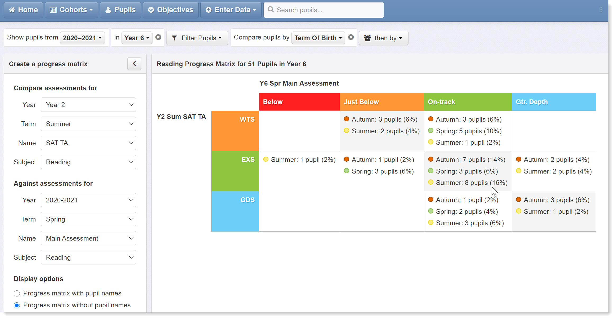
Task: Click the red Below column header
Action: point(299,102)
